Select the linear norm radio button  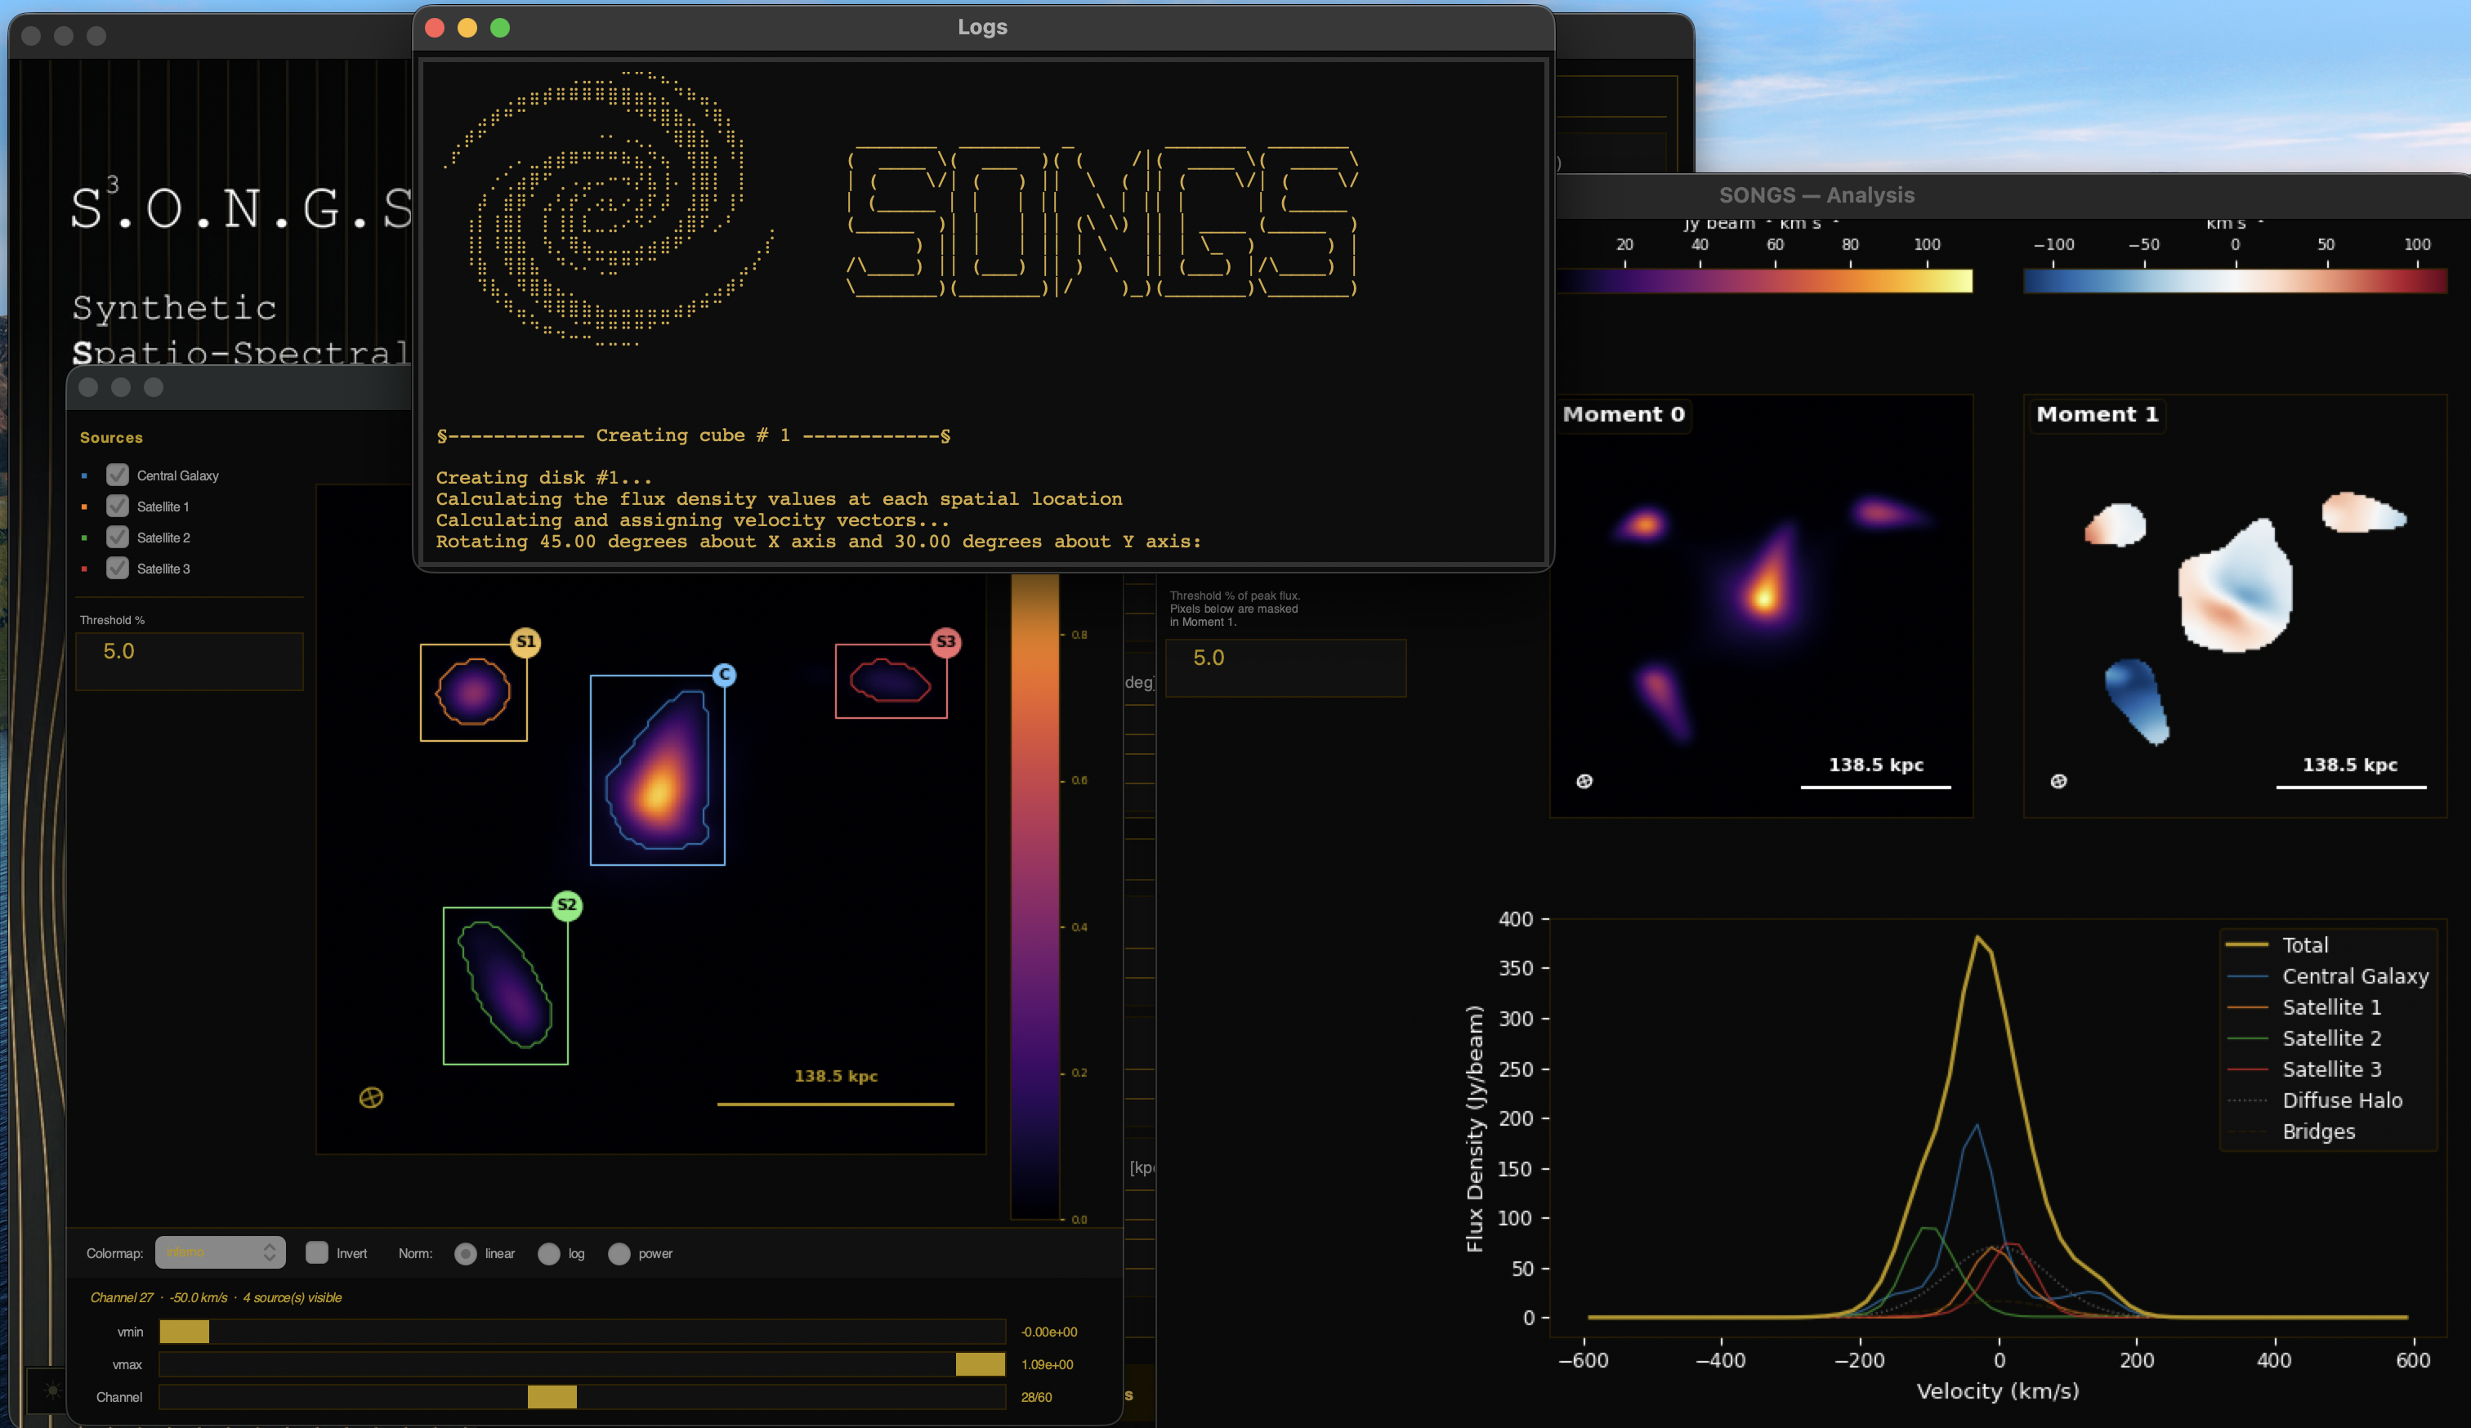click(466, 1253)
